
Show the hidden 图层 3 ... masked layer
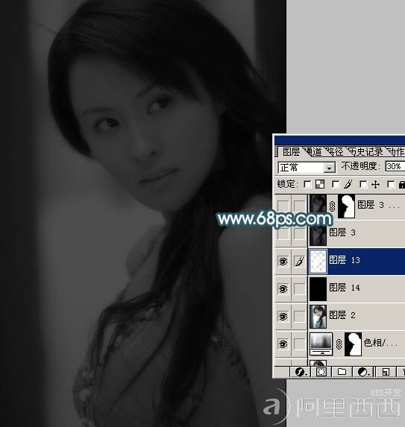point(283,206)
